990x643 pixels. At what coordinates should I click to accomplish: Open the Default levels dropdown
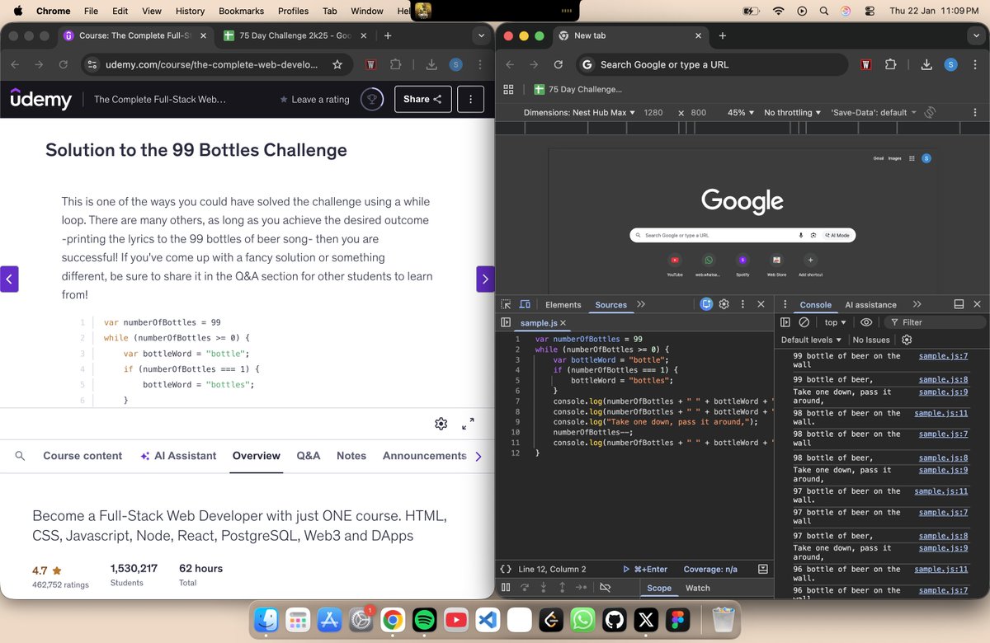[x=811, y=340]
